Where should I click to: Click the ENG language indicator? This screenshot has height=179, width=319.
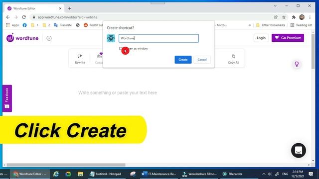285,174
